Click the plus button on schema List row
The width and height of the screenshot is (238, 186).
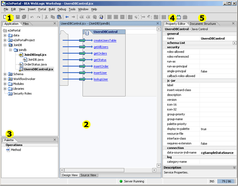click(x=234, y=43)
